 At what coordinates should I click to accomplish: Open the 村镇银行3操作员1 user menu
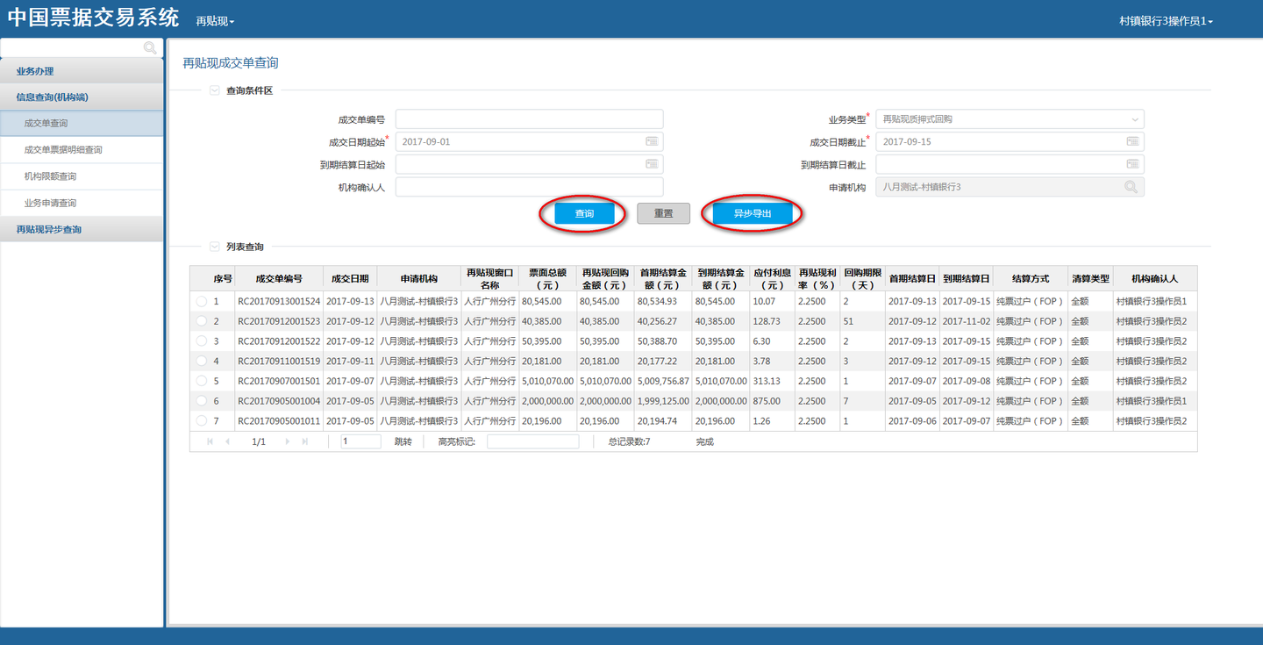click(x=1167, y=20)
